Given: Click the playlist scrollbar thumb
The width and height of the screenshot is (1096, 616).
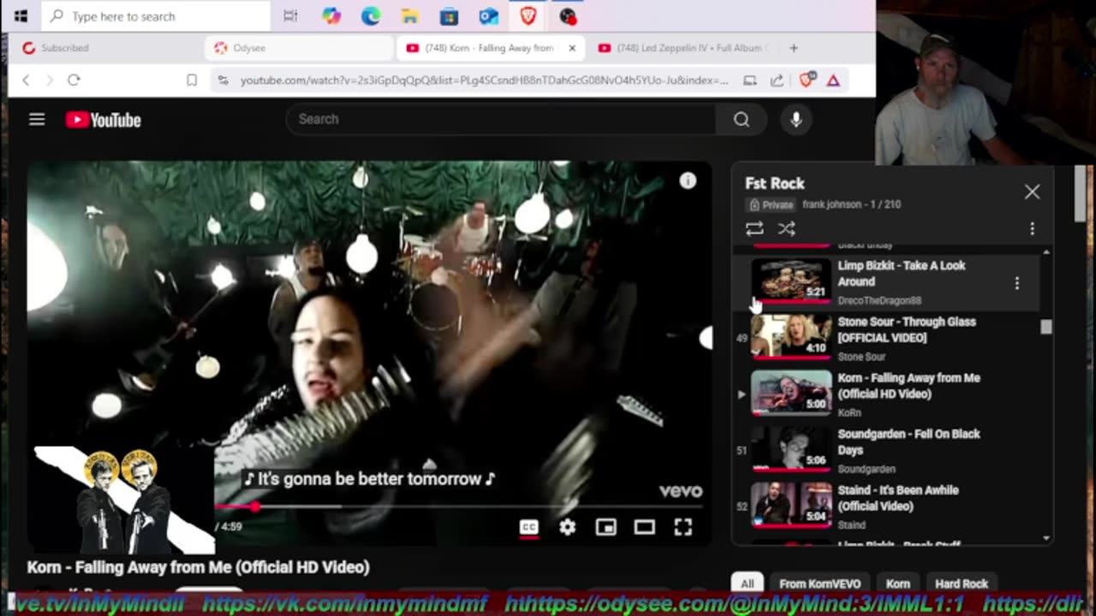Looking at the screenshot, I should click(x=1046, y=327).
